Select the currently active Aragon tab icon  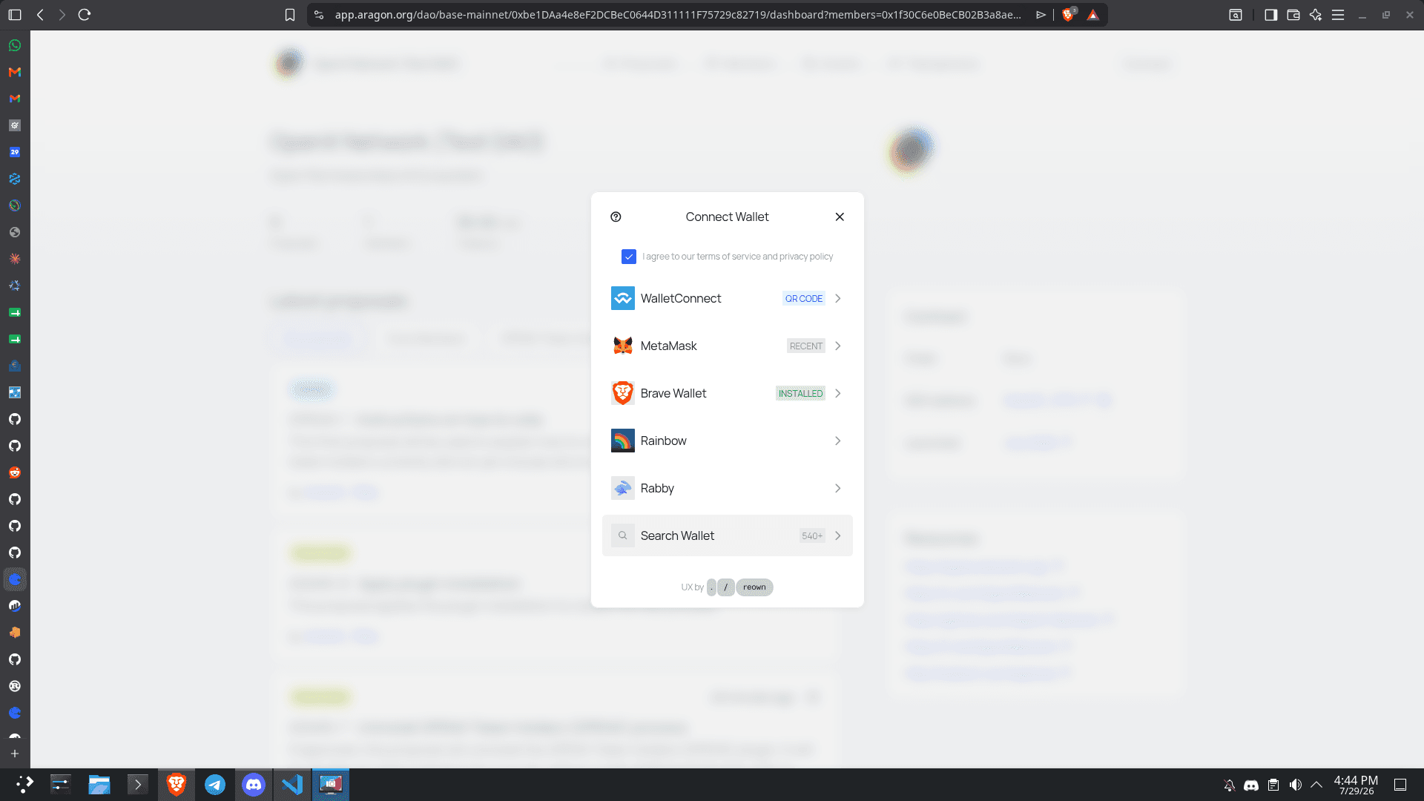coord(15,579)
